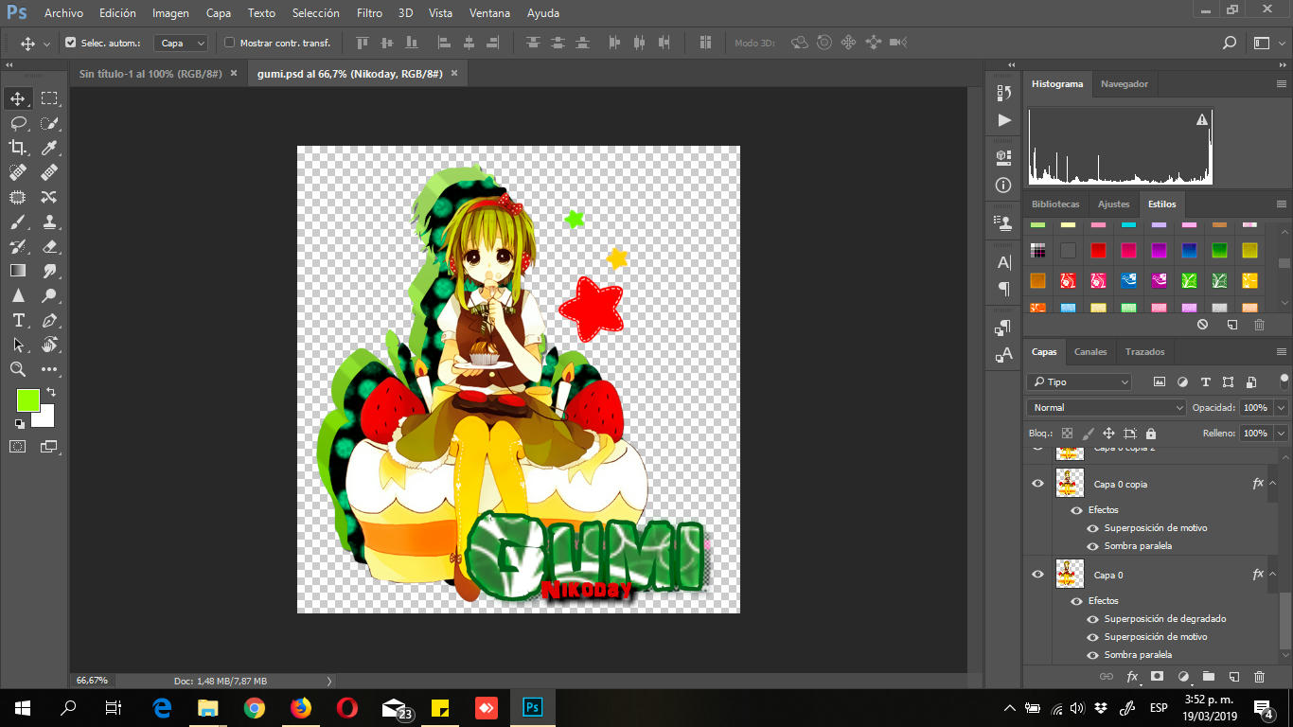
Task: Select the Eraser tool
Action: click(x=49, y=246)
